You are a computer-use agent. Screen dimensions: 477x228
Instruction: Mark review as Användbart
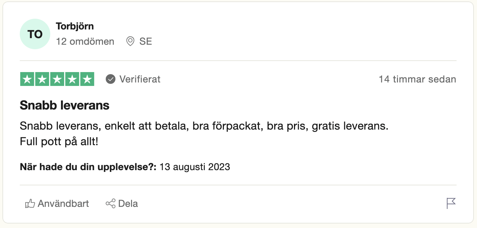[63, 204]
